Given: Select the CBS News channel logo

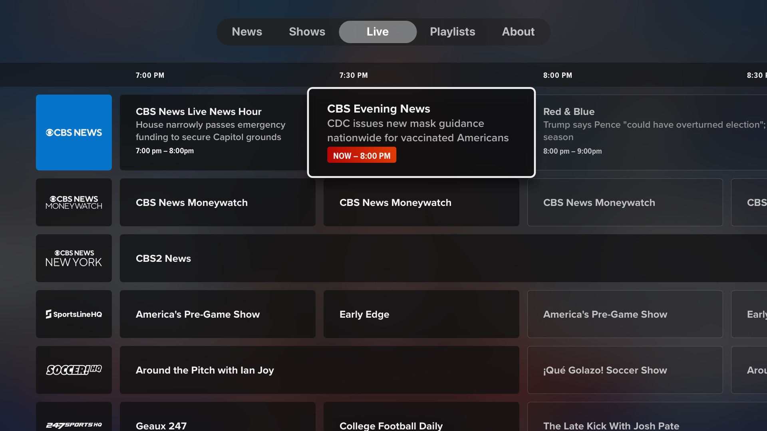Looking at the screenshot, I should [74, 132].
